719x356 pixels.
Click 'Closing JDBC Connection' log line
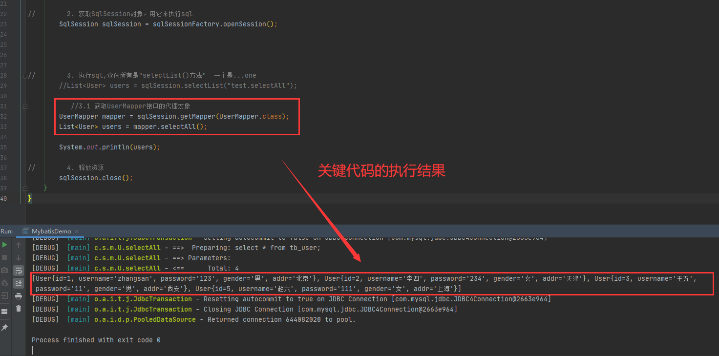point(244,309)
